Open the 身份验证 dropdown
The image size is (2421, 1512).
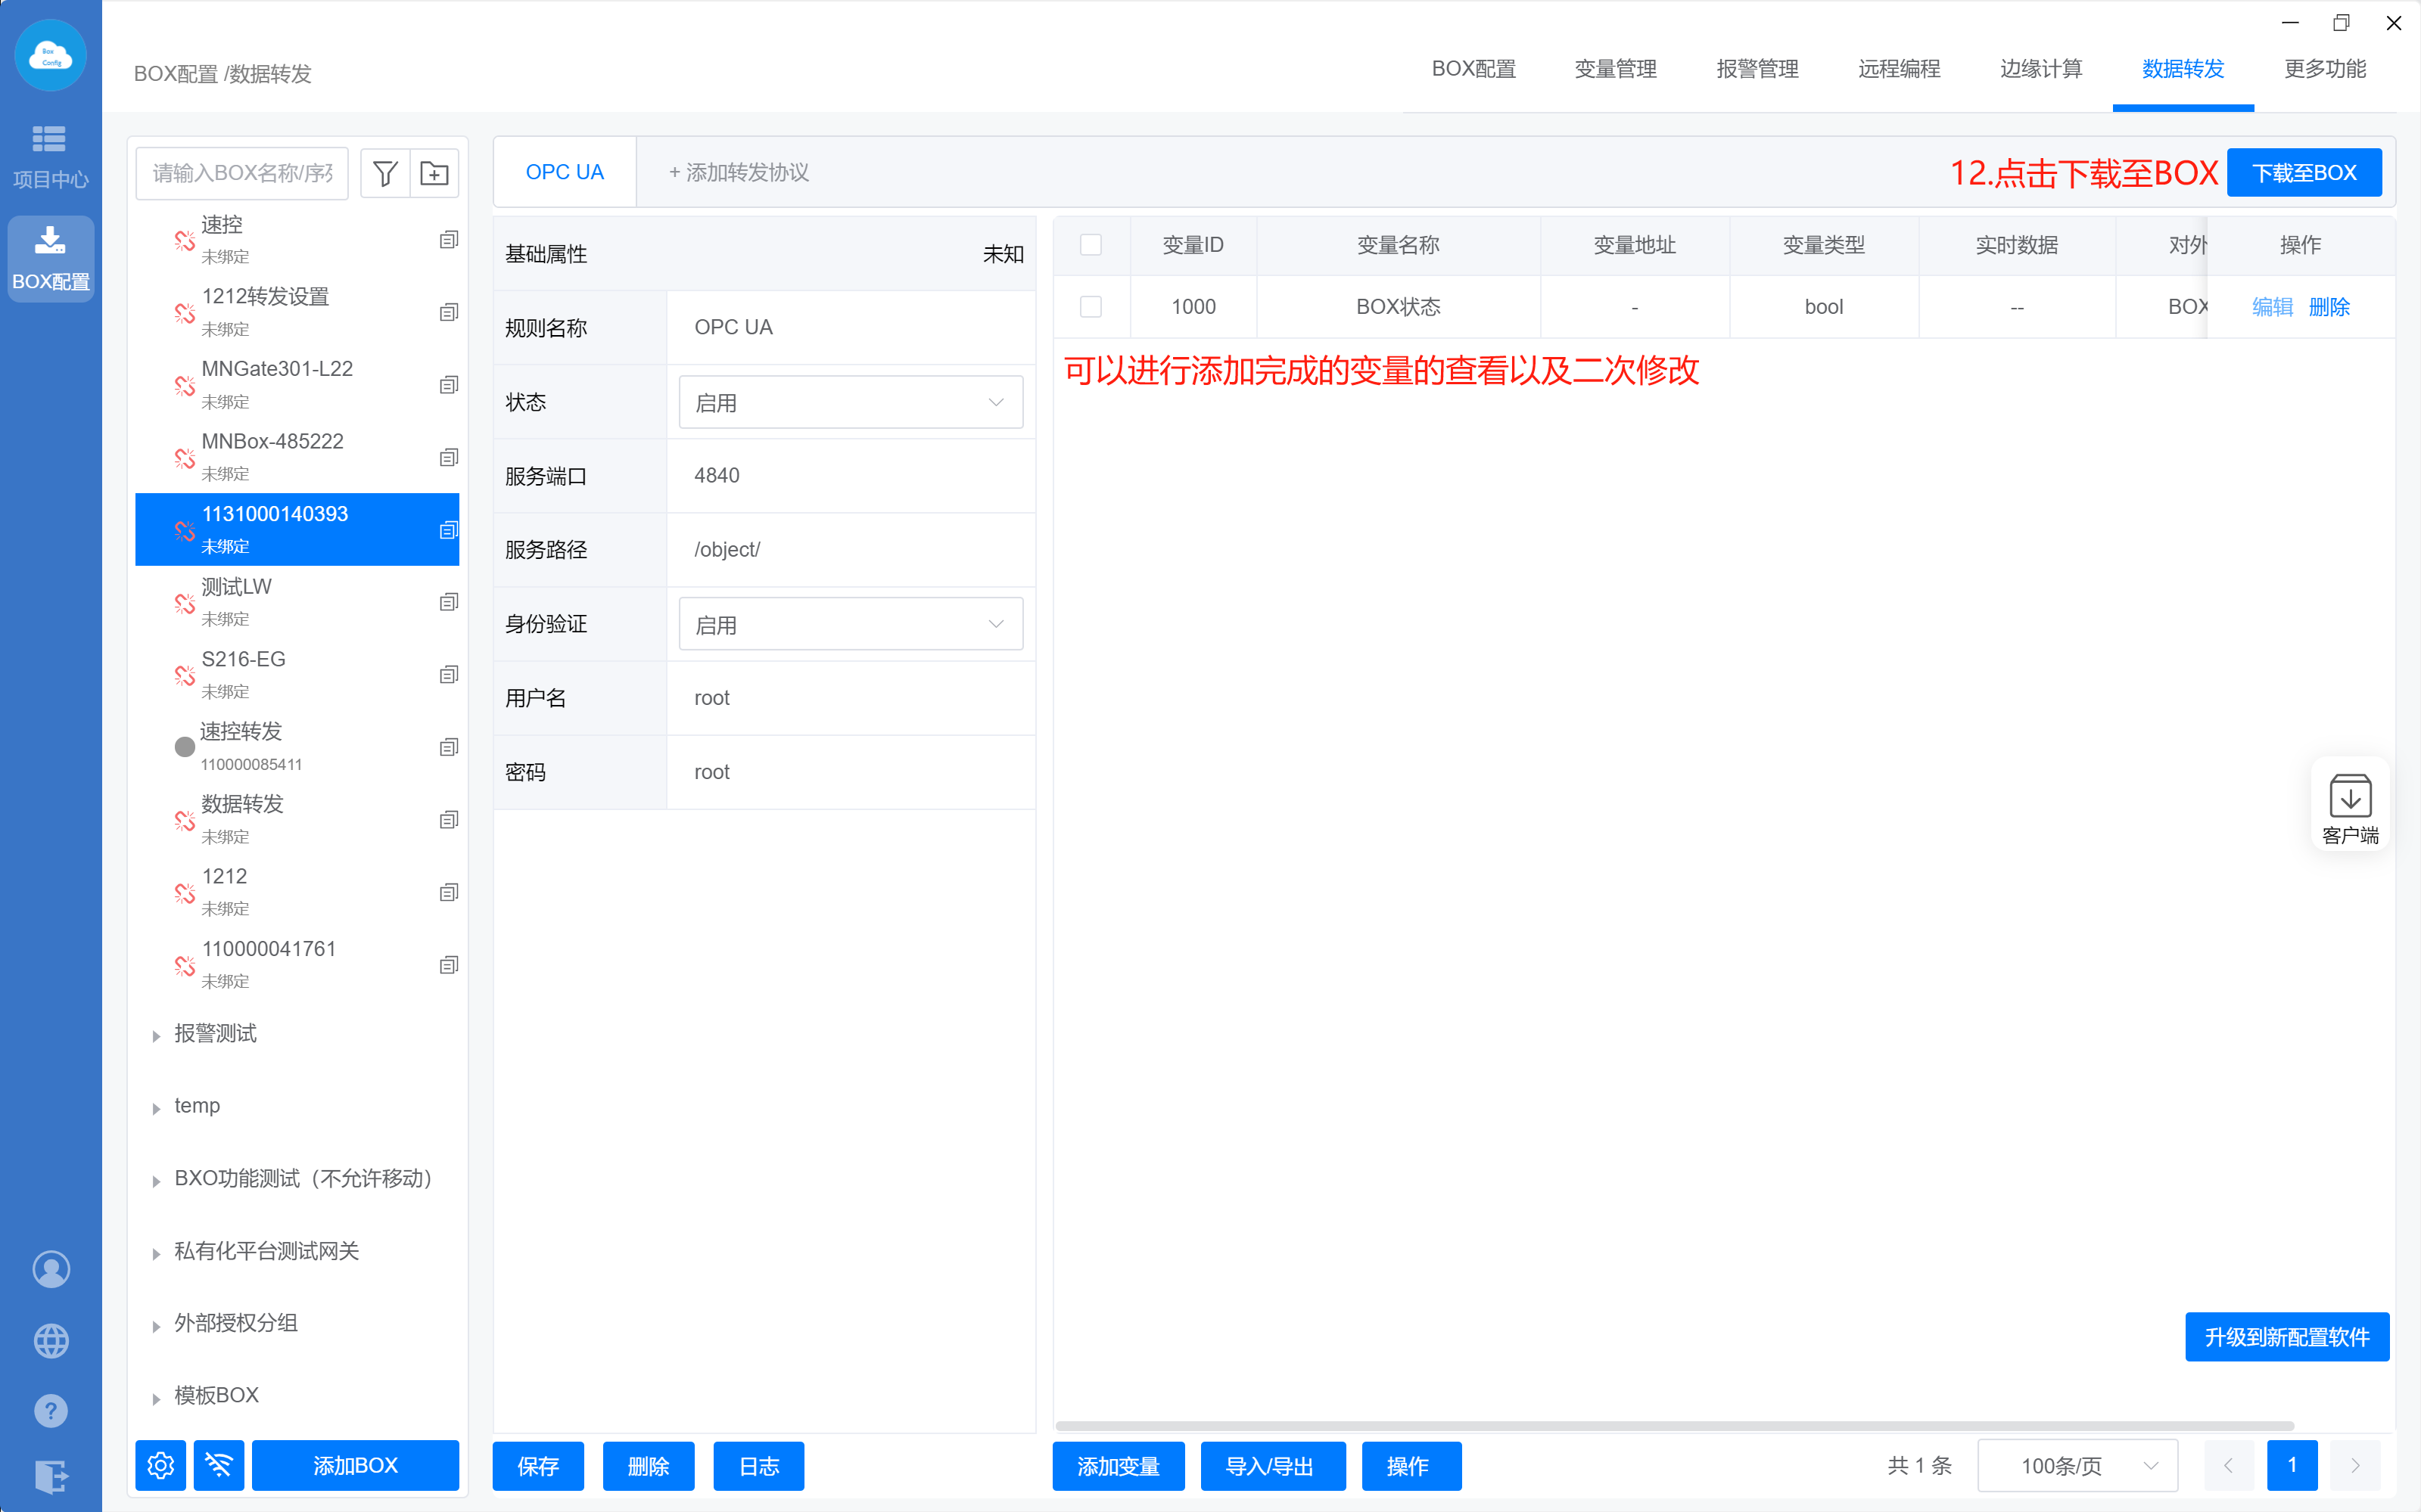point(851,624)
